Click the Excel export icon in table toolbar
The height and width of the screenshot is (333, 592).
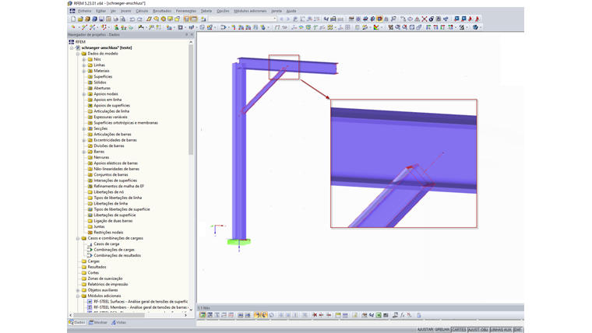point(379,315)
